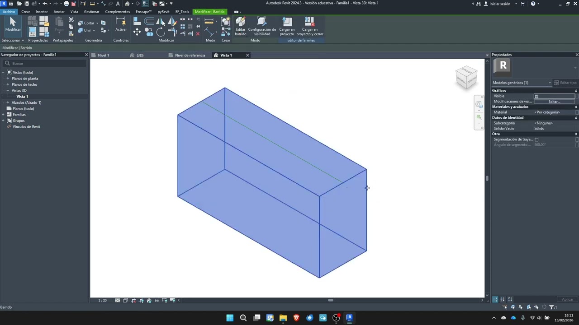Click the Trim/Extend to corner tool

point(172,32)
